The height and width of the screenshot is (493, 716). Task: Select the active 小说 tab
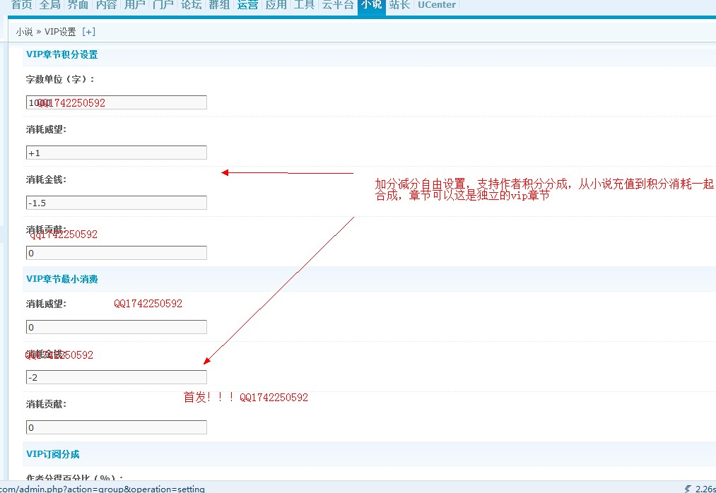372,6
